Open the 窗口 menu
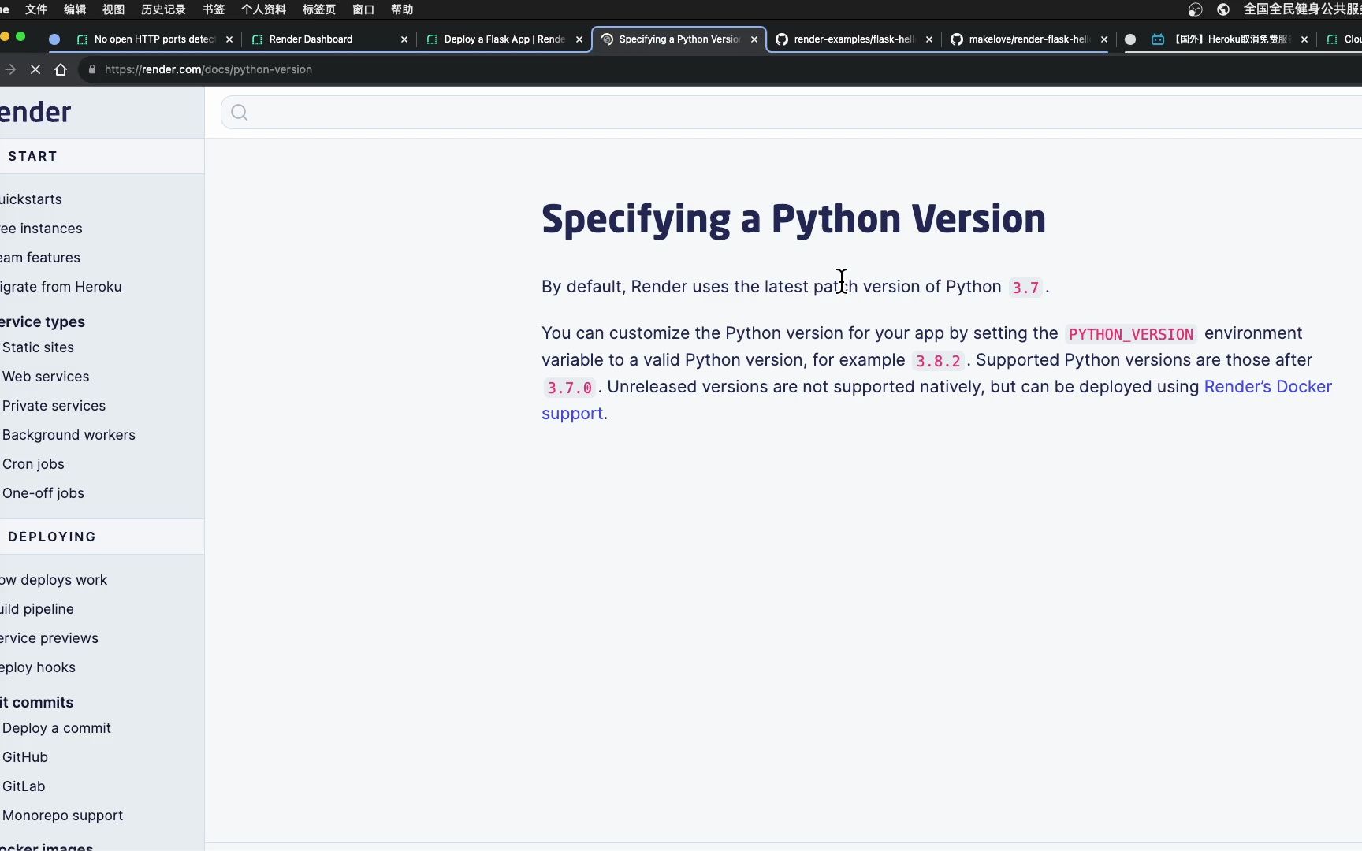The height and width of the screenshot is (851, 1362). pos(363,9)
